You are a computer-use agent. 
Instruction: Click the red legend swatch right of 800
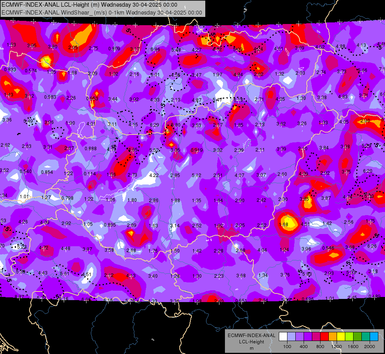click(324, 336)
